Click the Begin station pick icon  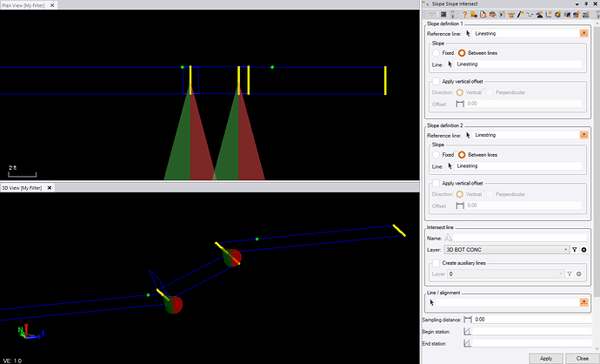click(x=467, y=332)
